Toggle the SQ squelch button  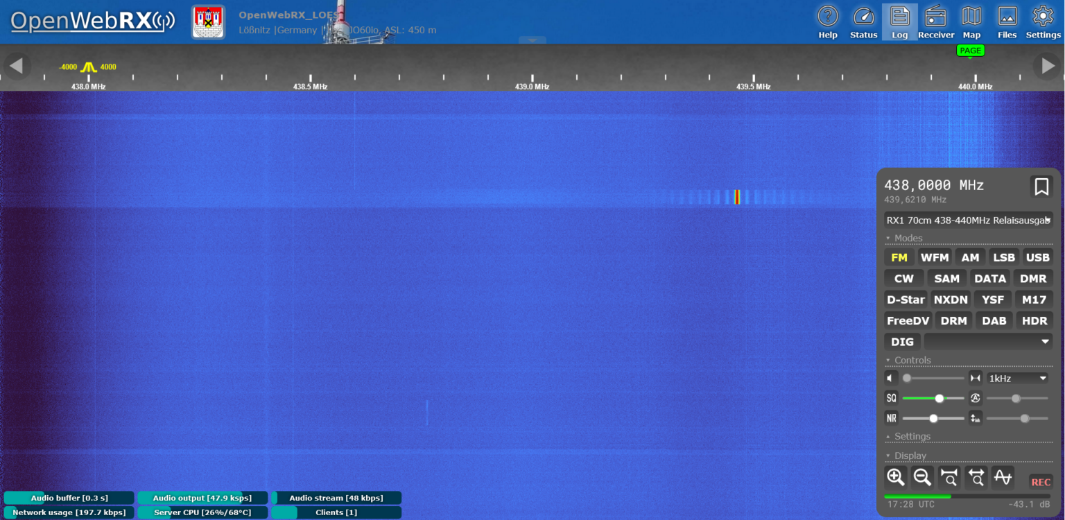coord(891,398)
